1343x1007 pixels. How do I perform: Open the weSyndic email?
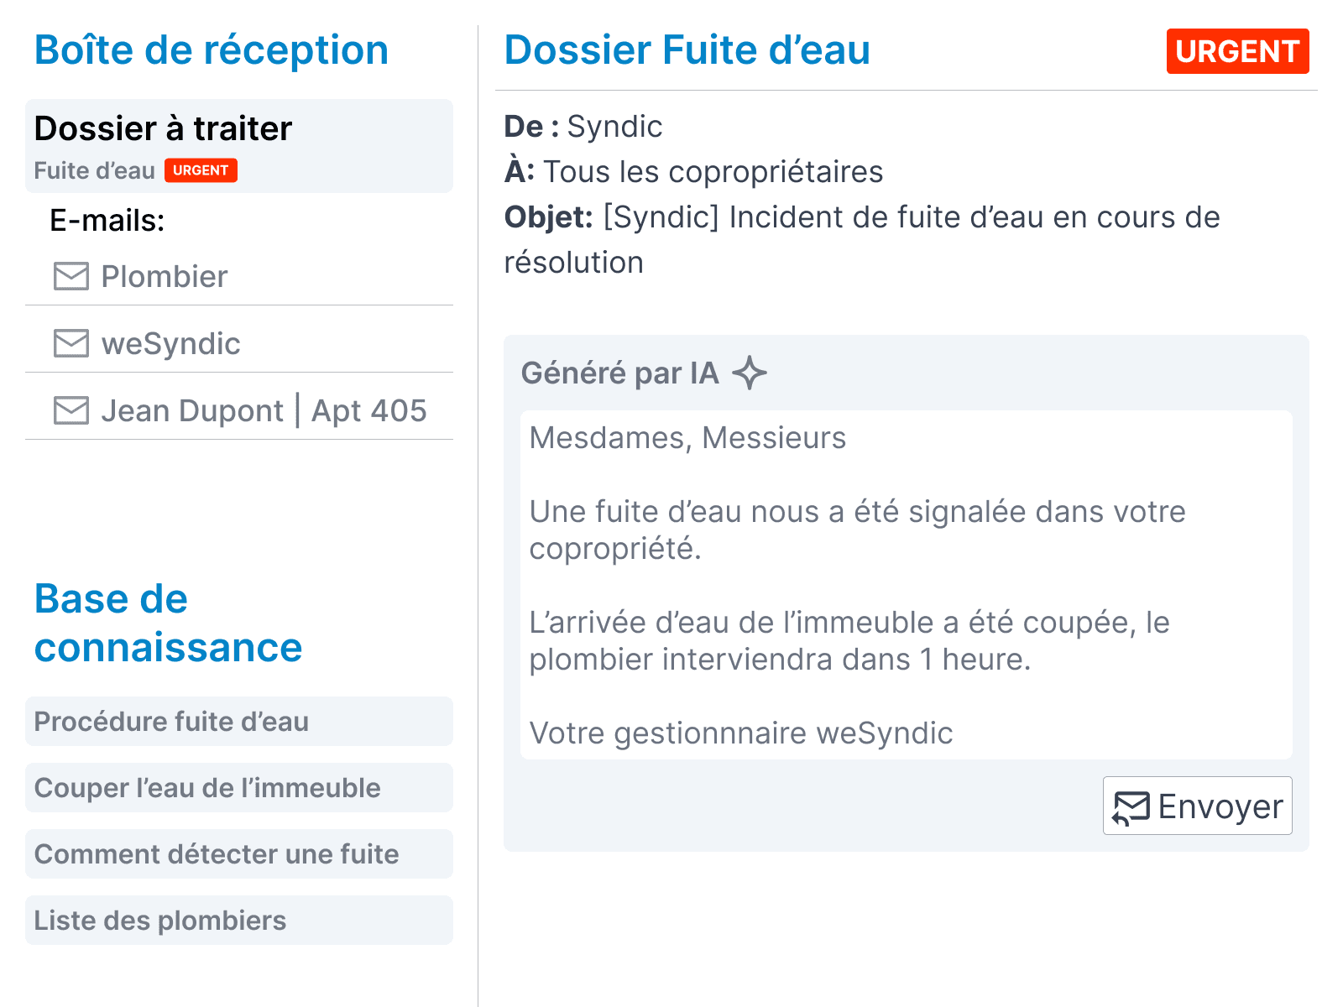tap(239, 343)
